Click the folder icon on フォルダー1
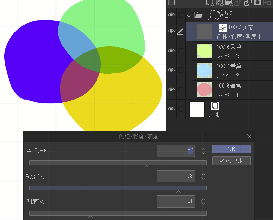 pyautogui.click(x=198, y=15)
